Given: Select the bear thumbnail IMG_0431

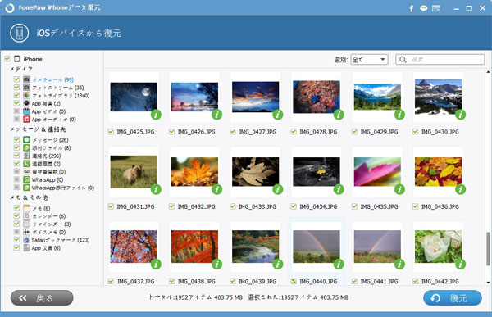Looking at the screenshot, I should [x=134, y=171].
